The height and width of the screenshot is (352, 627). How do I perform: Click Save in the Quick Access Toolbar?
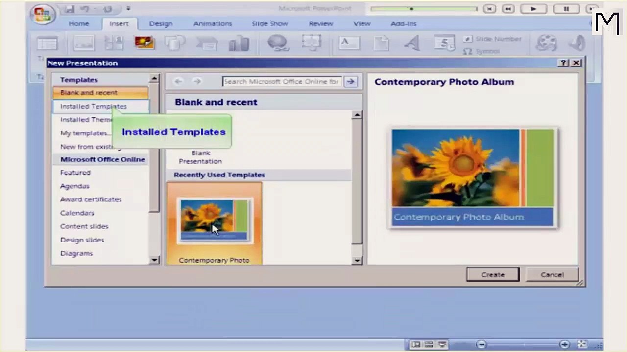tap(70, 9)
